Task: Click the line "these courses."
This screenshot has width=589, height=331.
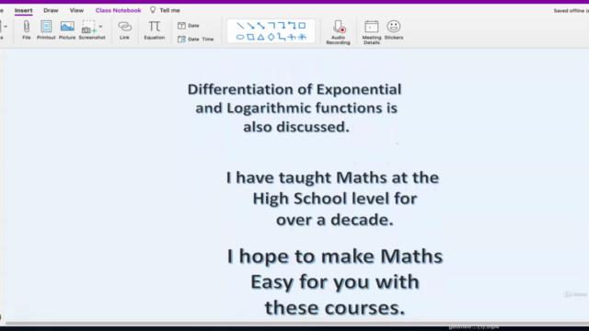Action: pos(335,308)
